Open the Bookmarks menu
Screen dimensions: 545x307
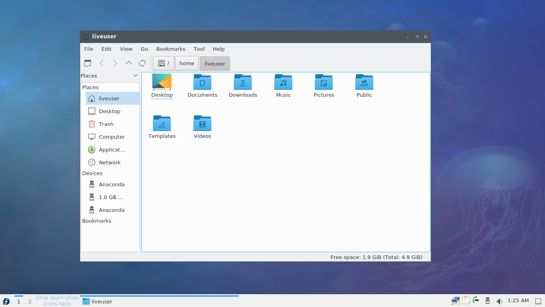coord(171,49)
